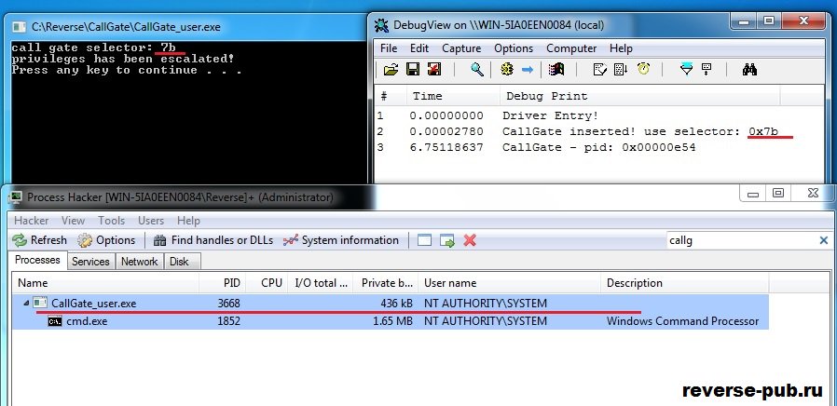Select the CallGate_user.exe process row
The height and width of the screenshot is (406, 837).
point(391,303)
